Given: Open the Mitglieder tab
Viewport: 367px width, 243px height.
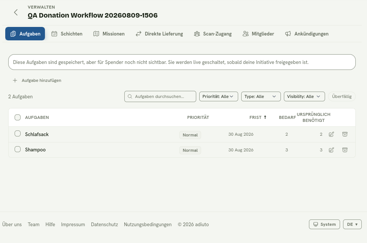Looking at the screenshot, I should 258,34.
